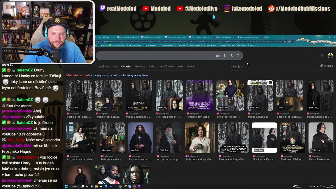Image resolution: width=336 pixels, height=189 pixels.
Task: Switch to the Vše results tab
Action: click(115, 66)
